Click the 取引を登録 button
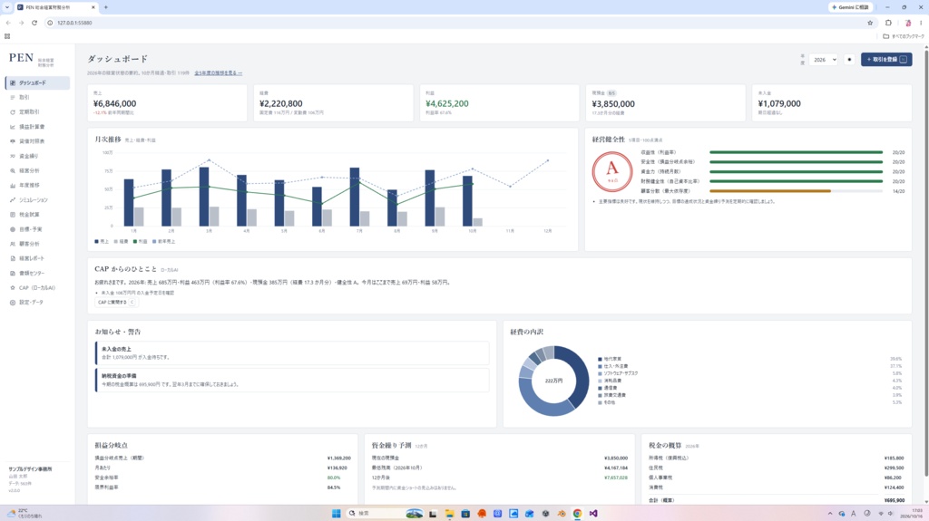Viewport: 929px width, 521px height. 886,59
